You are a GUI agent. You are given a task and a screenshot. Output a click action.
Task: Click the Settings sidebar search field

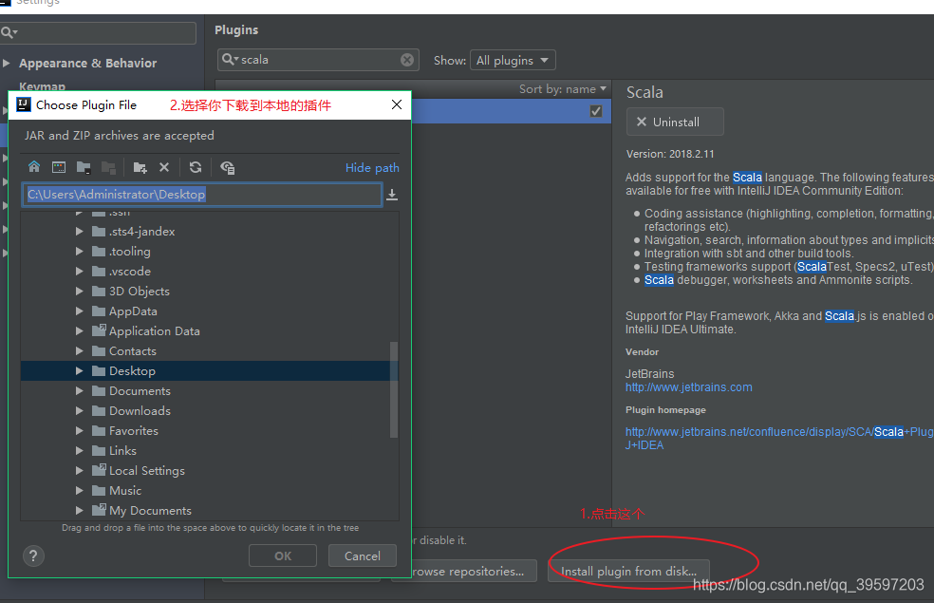tap(99, 33)
